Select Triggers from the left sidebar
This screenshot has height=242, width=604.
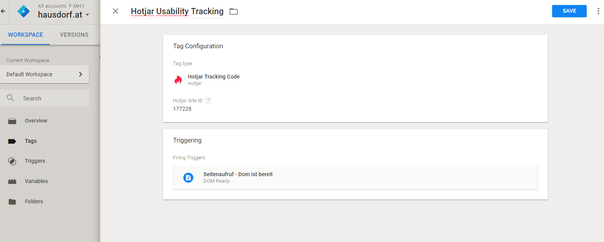pos(35,161)
